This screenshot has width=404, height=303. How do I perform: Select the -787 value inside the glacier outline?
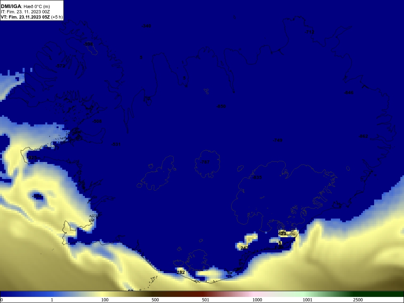pyautogui.click(x=205, y=162)
